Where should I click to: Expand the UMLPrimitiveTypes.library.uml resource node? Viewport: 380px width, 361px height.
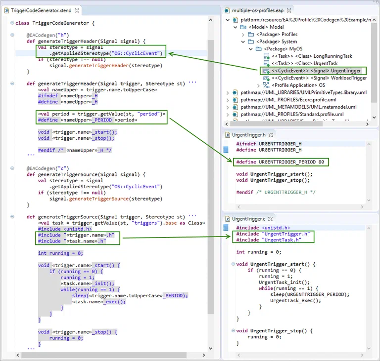228,93
